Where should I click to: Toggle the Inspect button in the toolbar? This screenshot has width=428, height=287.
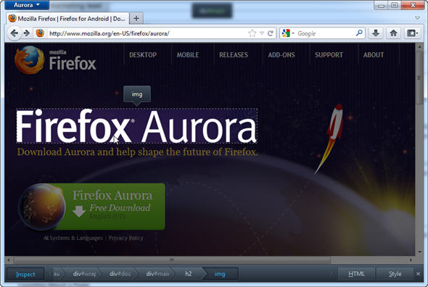click(x=25, y=274)
